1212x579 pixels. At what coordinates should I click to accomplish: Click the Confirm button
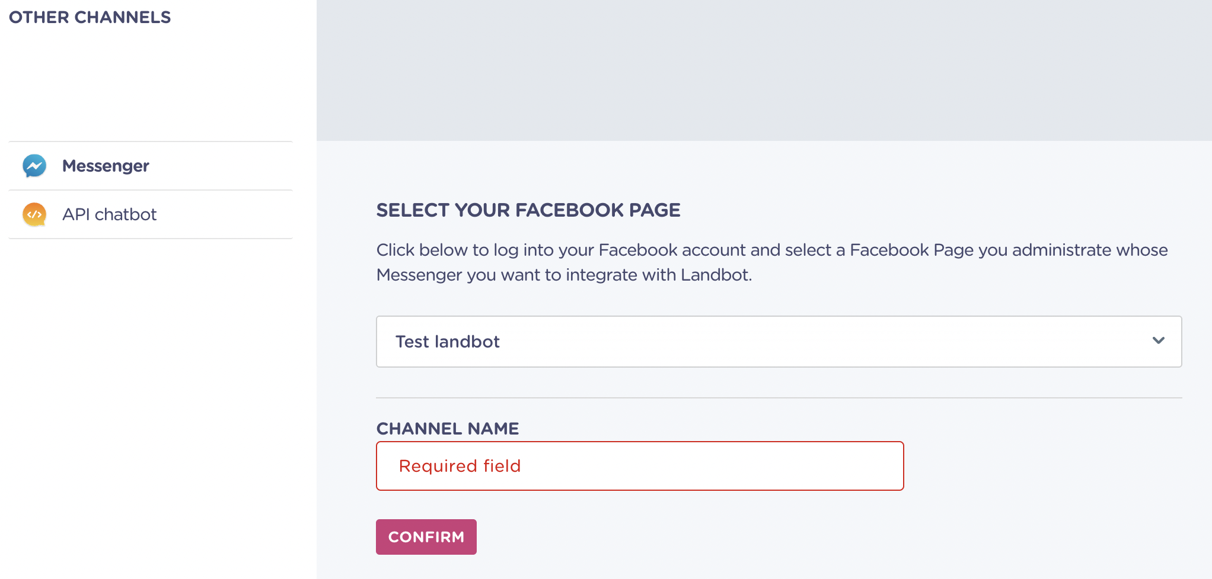click(x=426, y=537)
